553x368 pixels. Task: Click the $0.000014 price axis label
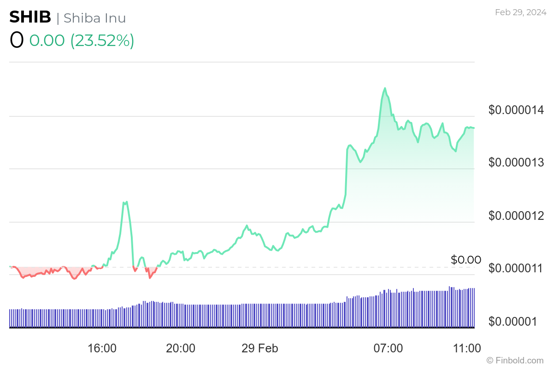tap(516, 110)
